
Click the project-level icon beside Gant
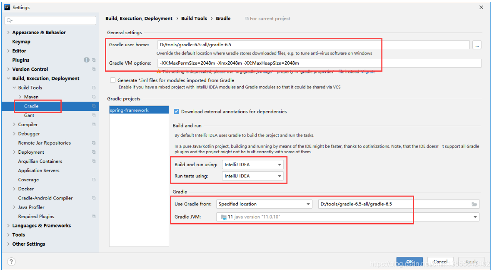94,115
